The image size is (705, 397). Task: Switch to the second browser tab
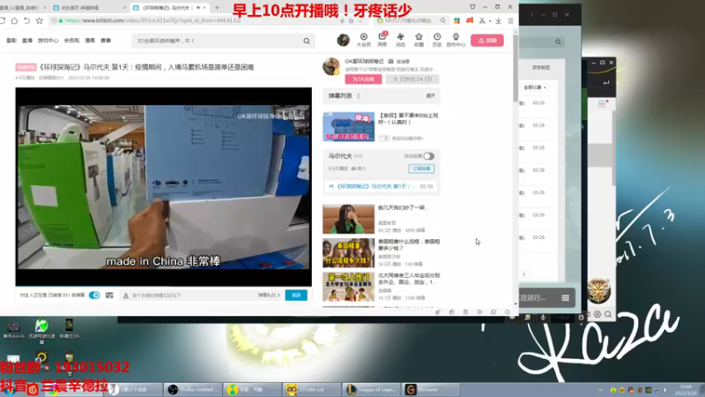[x=88, y=8]
